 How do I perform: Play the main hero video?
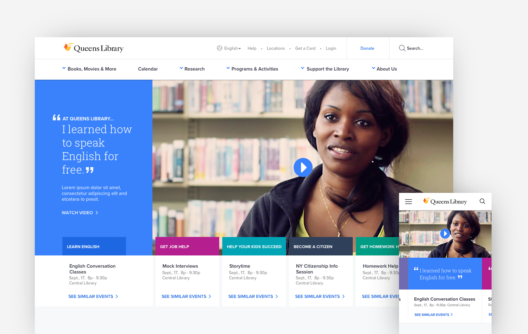[x=303, y=167]
